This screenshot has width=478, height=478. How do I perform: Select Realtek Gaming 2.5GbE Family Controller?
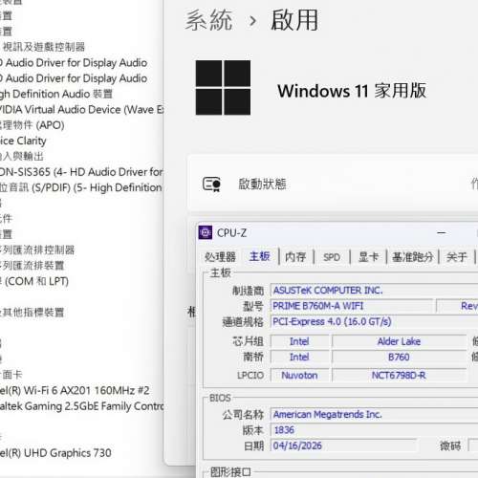pyautogui.click(x=81, y=406)
